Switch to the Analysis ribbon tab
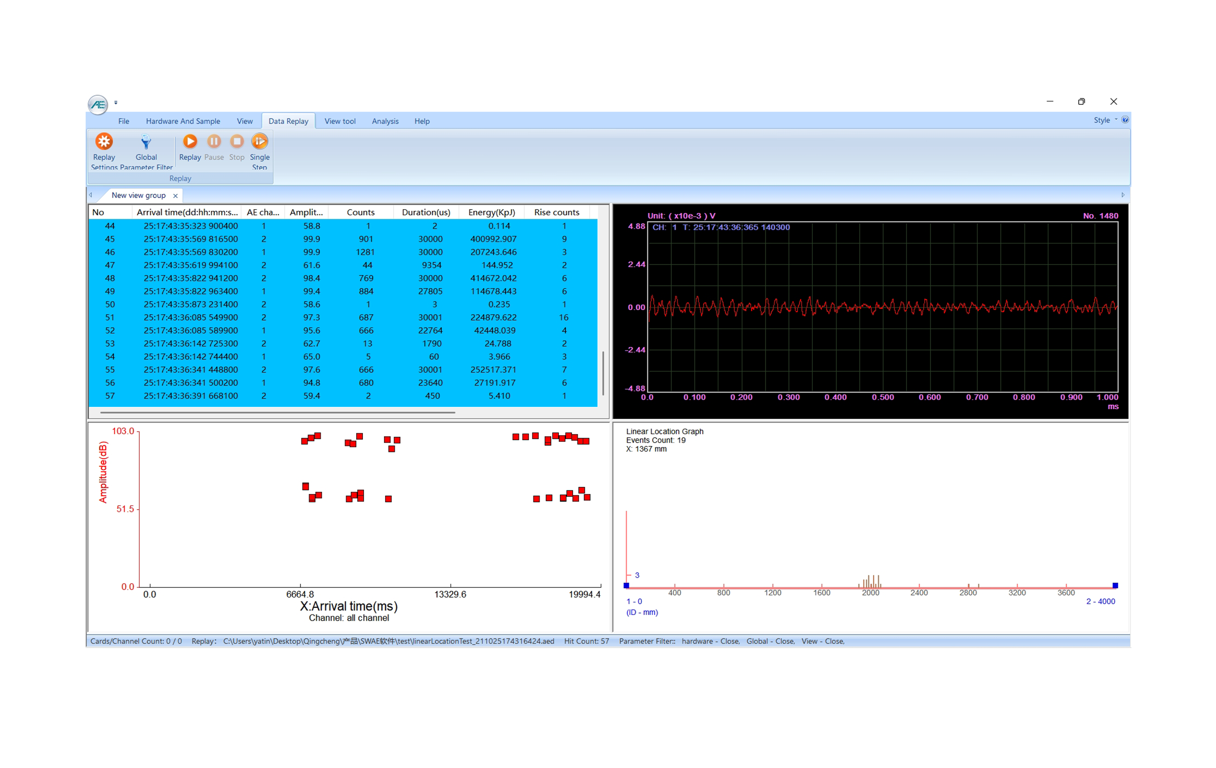Viewport: 1216px width, 768px height. 385,121
